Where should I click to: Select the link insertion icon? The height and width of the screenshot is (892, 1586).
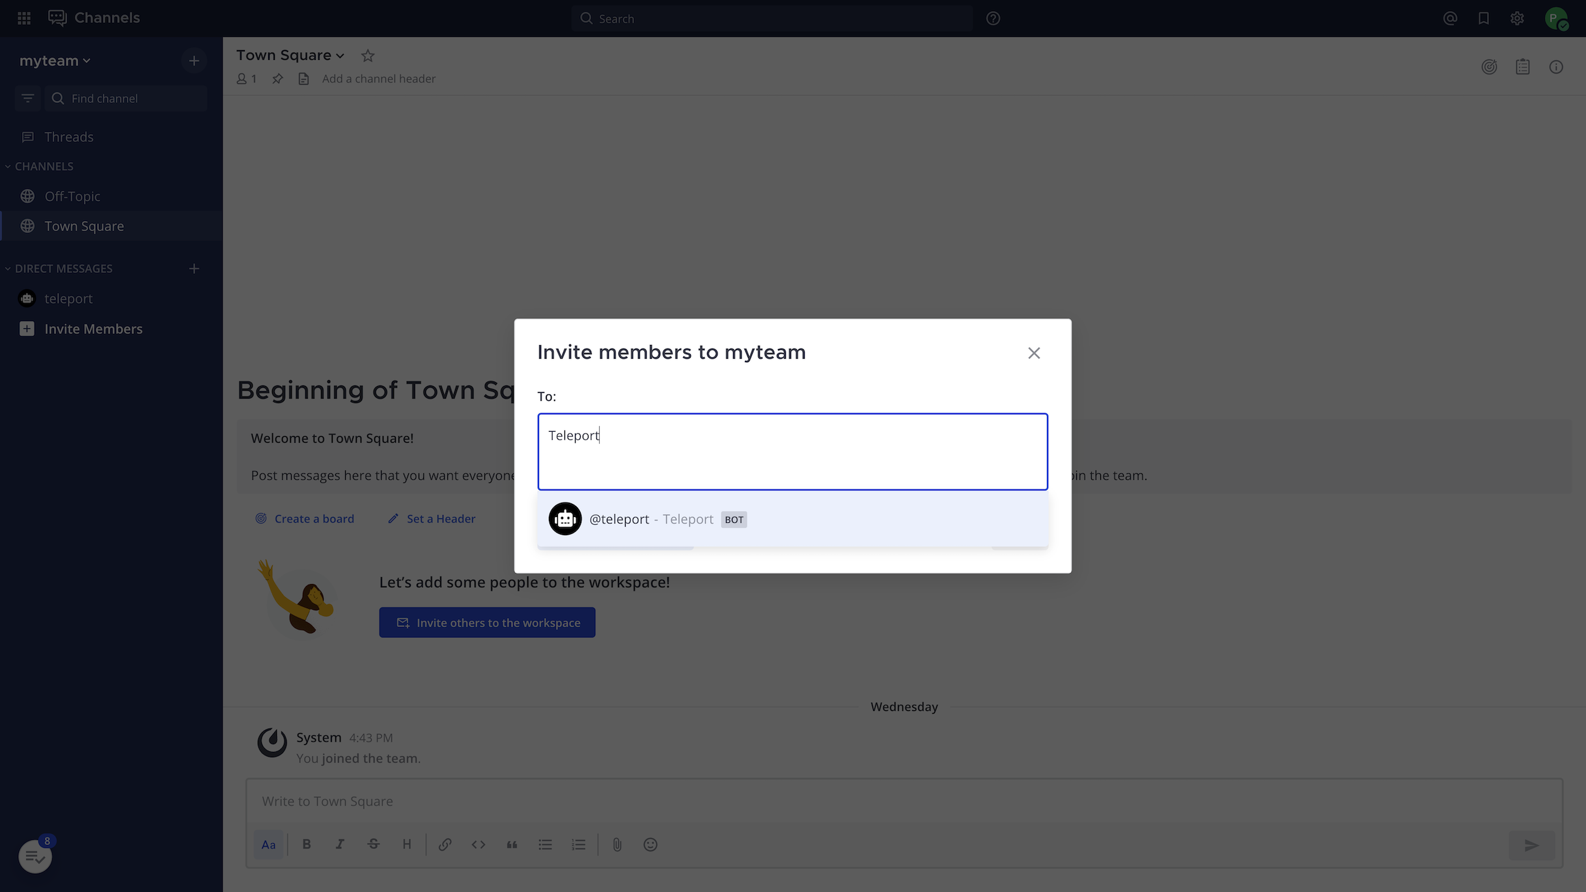tap(443, 844)
